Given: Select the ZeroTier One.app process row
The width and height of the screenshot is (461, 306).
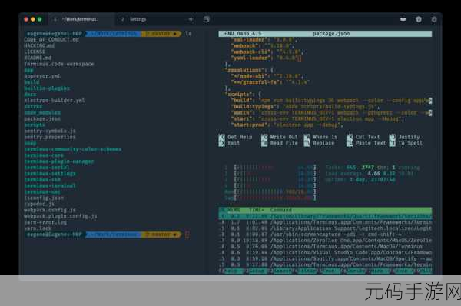Looking at the screenshot, I should 325,241.
